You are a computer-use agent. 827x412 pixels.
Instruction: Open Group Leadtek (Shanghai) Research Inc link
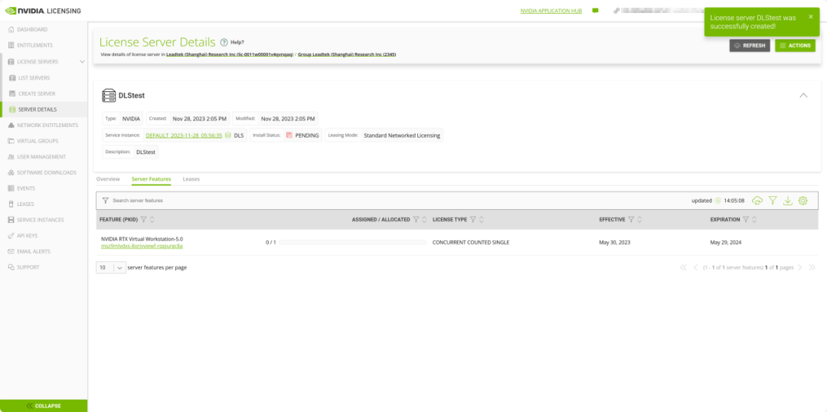(x=347, y=54)
